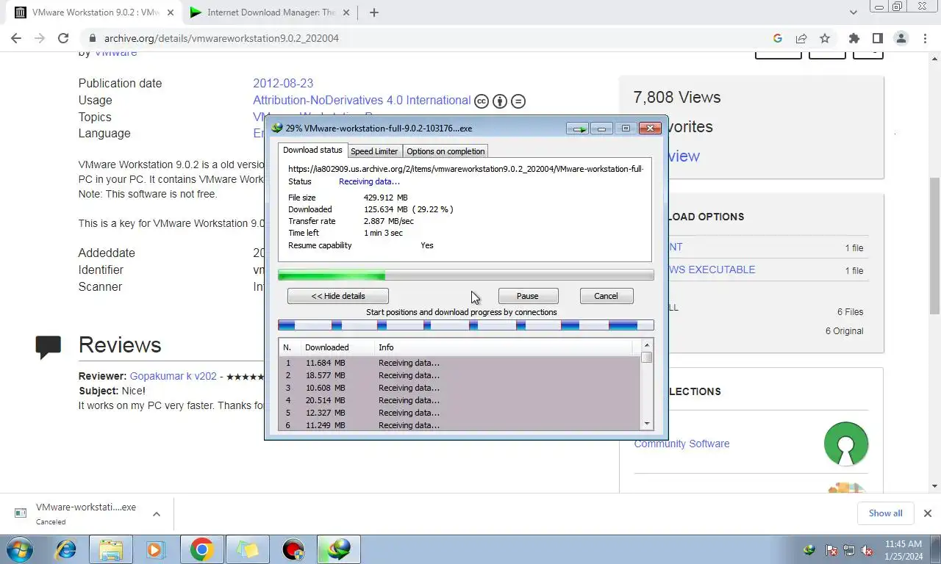This screenshot has height=564, width=941.
Task: Click the IDM tray-collapse arrow button in dialog title
Action: click(x=577, y=129)
